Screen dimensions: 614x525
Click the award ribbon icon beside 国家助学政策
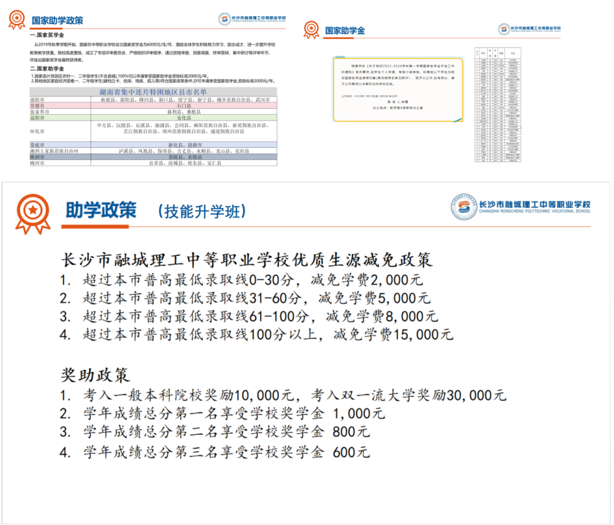point(16,19)
